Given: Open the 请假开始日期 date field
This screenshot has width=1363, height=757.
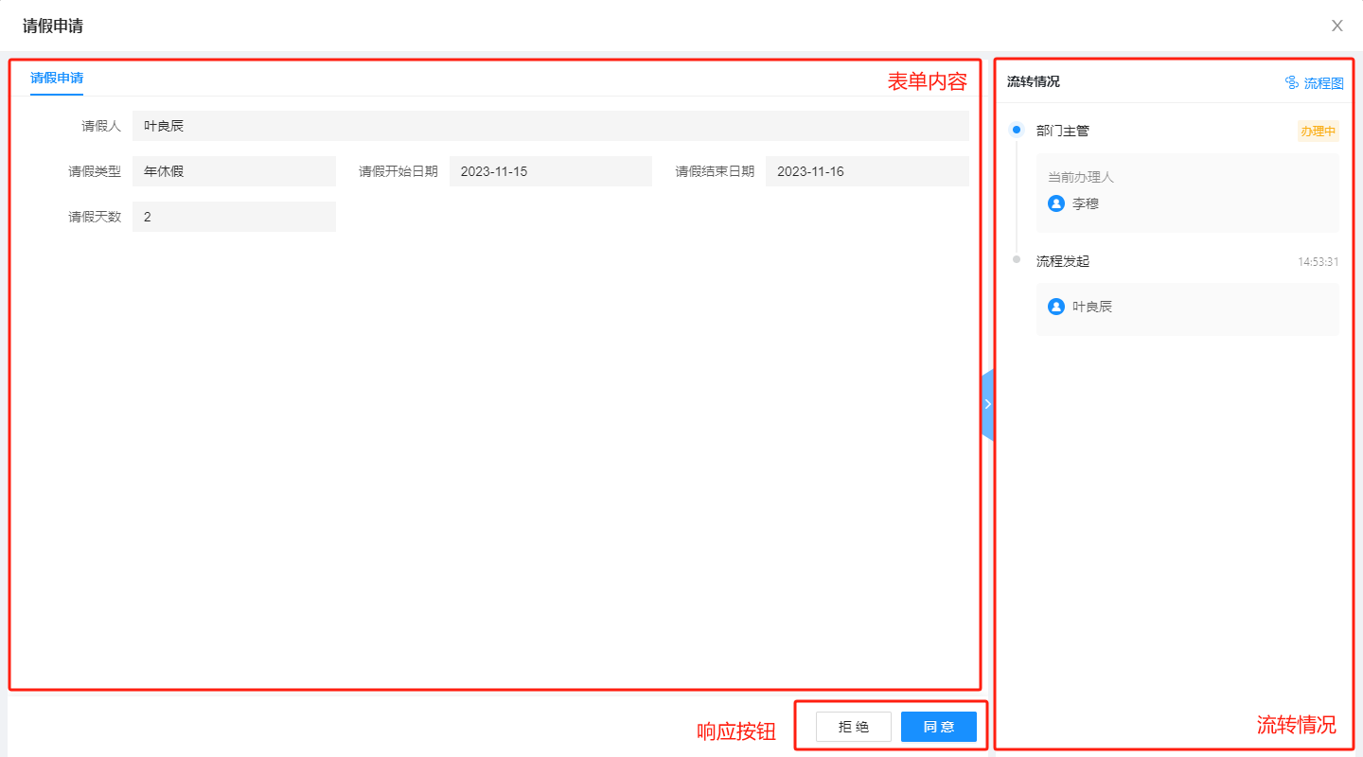Looking at the screenshot, I should (550, 171).
